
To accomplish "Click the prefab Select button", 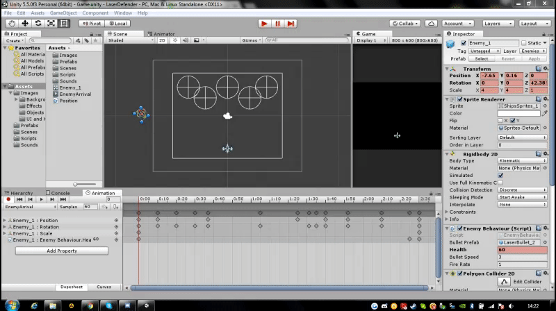I will 481,59.
